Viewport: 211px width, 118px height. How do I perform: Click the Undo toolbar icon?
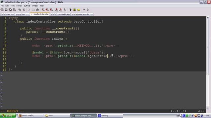[20, 10]
